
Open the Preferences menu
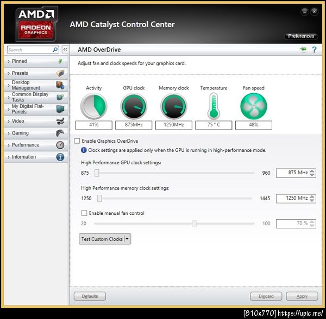(x=301, y=36)
